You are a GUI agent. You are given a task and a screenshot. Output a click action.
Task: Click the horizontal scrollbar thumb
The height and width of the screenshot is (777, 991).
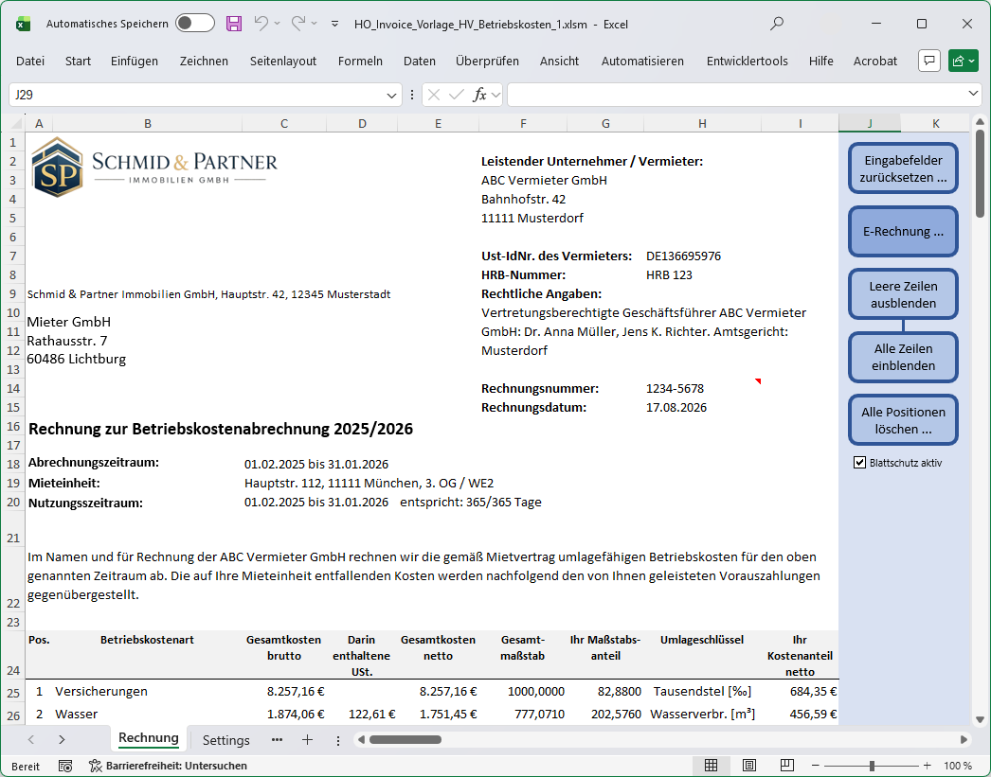point(405,740)
